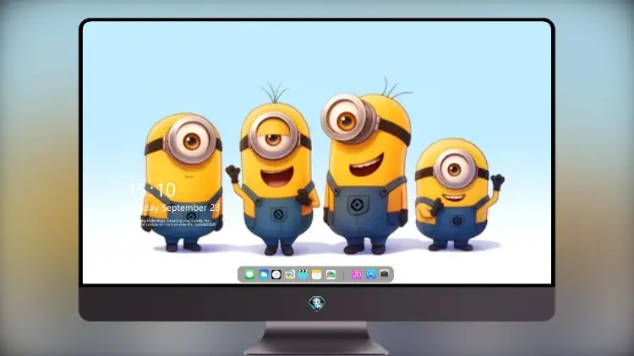634x356 pixels.
Task: Open the green Messages app in dock
Action: pos(249,274)
